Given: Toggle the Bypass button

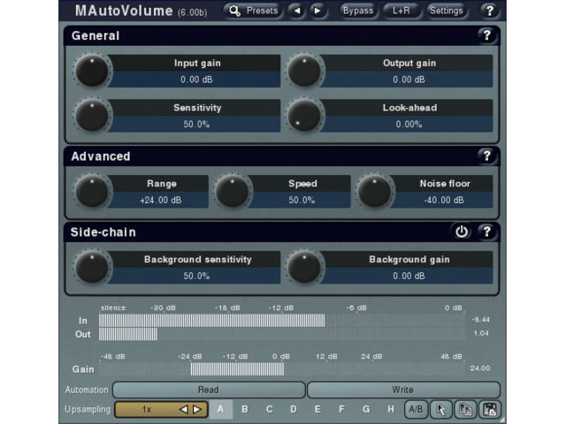Looking at the screenshot, I should [x=358, y=11].
